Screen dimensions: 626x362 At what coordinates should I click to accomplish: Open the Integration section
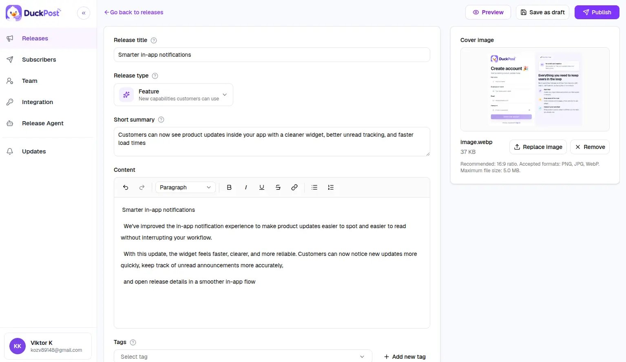pyautogui.click(x=48, y=102)
